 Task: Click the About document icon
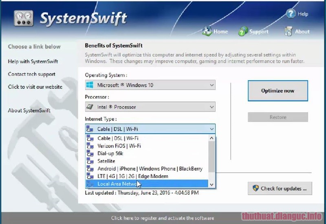pos(289,31)
